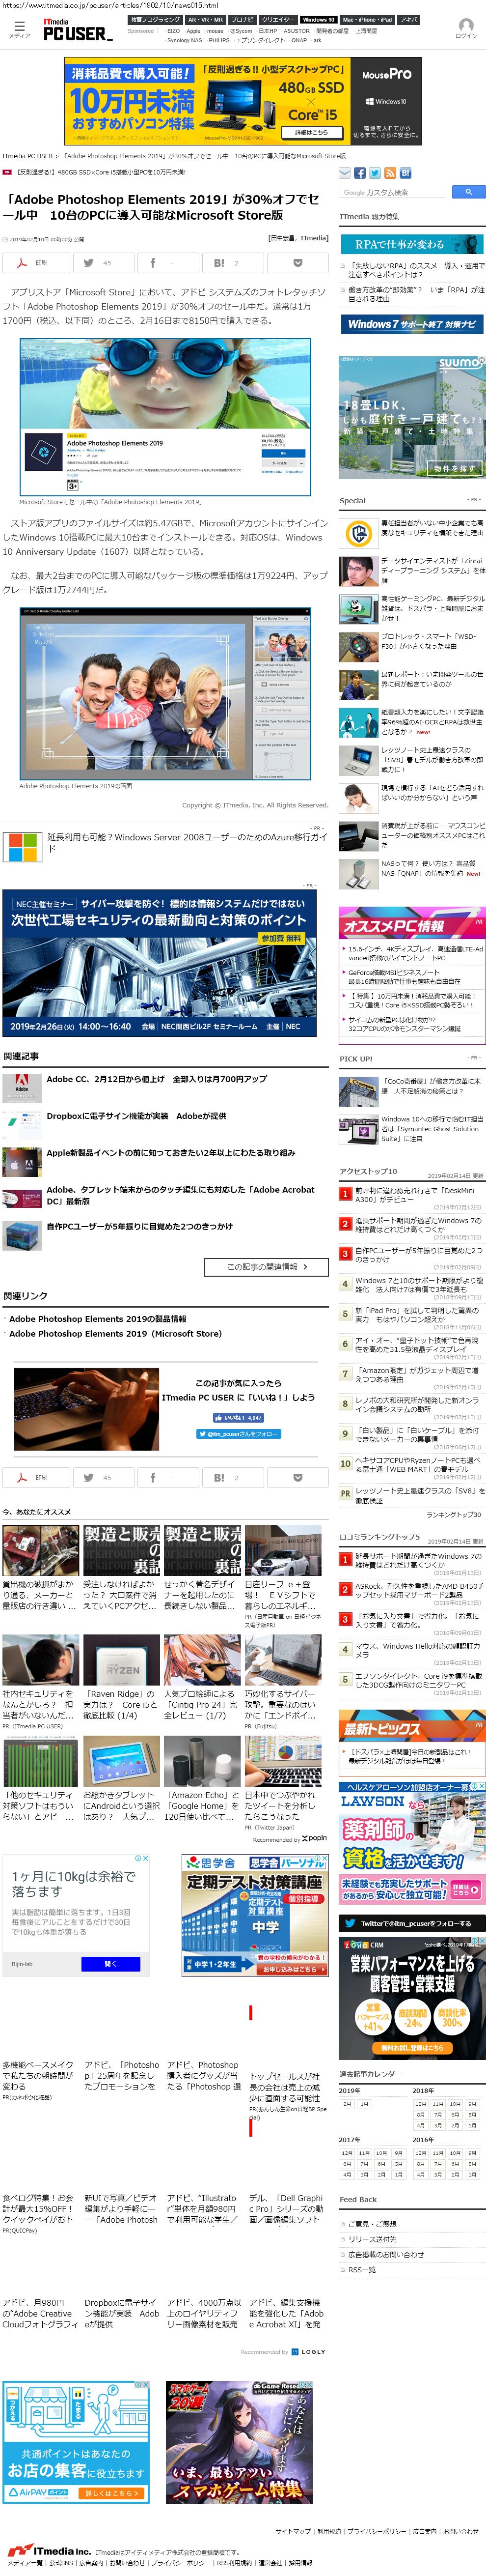Open Adobe Photoshop Elements 2019 (Microsoft Store) link
The height and width of the screenshot is (2576, 486).
116,1333
